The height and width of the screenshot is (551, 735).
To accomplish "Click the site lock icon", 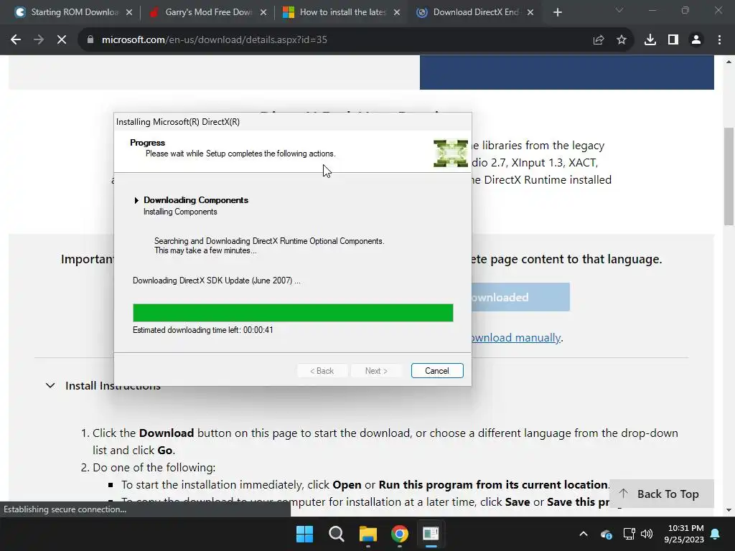I will [x=90, y=40].
